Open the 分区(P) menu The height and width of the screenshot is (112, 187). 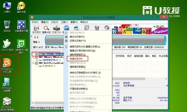point(55,22)
